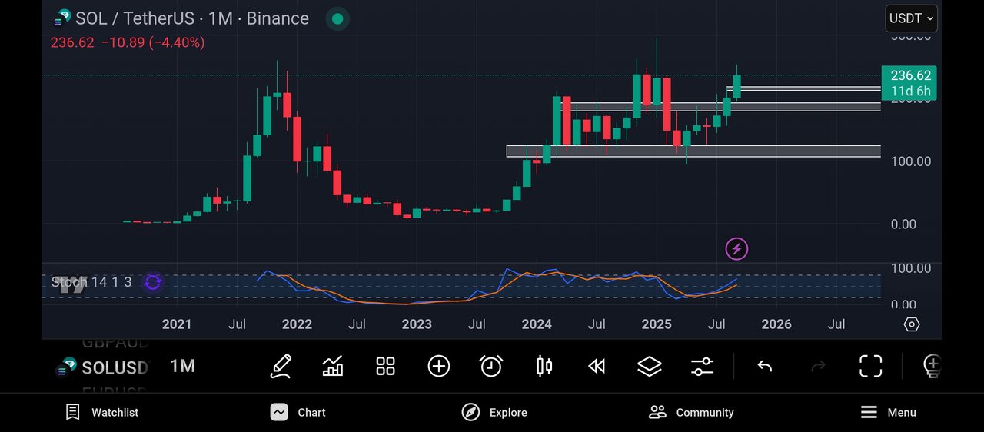Change chart type via candlestick icon

544,366
